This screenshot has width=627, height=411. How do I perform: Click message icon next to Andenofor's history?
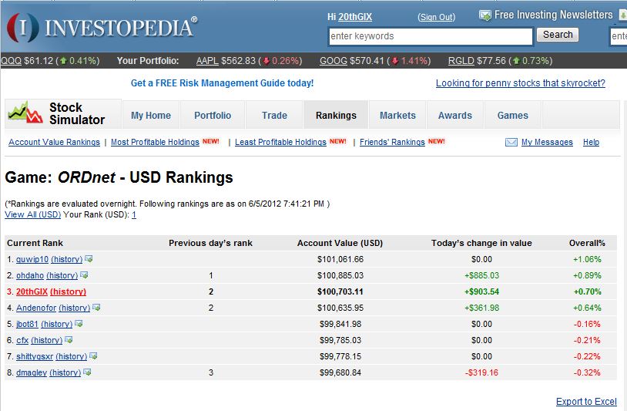(96, 308)
